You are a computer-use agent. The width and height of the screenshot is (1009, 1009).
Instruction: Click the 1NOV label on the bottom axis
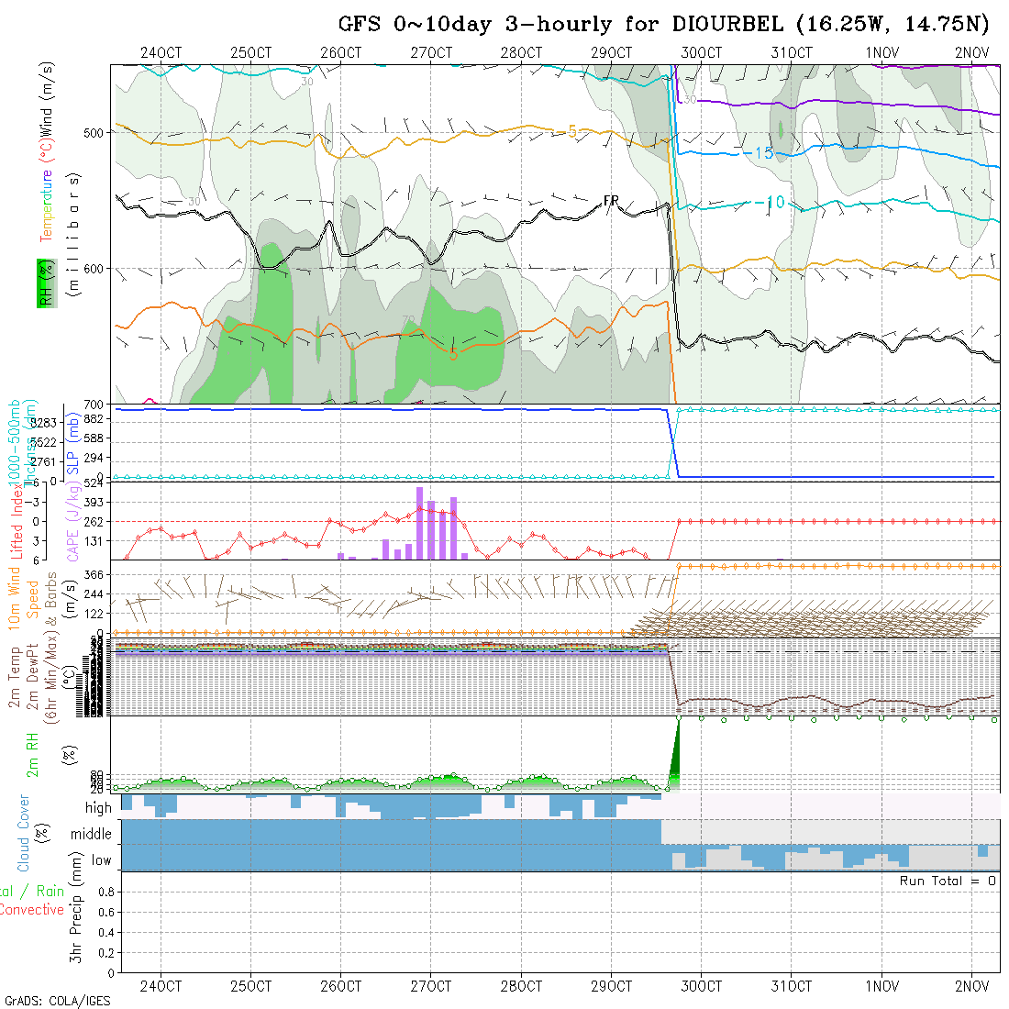click(881, 986)
